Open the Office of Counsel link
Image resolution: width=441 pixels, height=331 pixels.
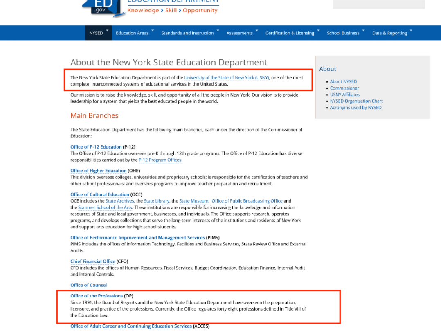click(x=89, y=285)
